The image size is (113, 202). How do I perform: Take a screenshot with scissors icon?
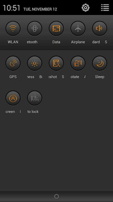(x=56, y=63)
